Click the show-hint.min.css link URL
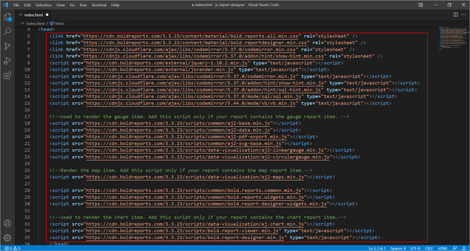This screenshot has width=470, height=251. pos(205,56)
